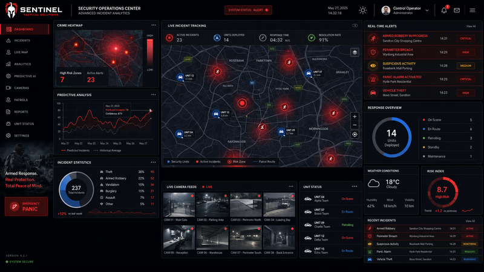This screenshot has height=272, width=484.
Task: Toggle Risk Zone legend on map
Action: (237, 161)
